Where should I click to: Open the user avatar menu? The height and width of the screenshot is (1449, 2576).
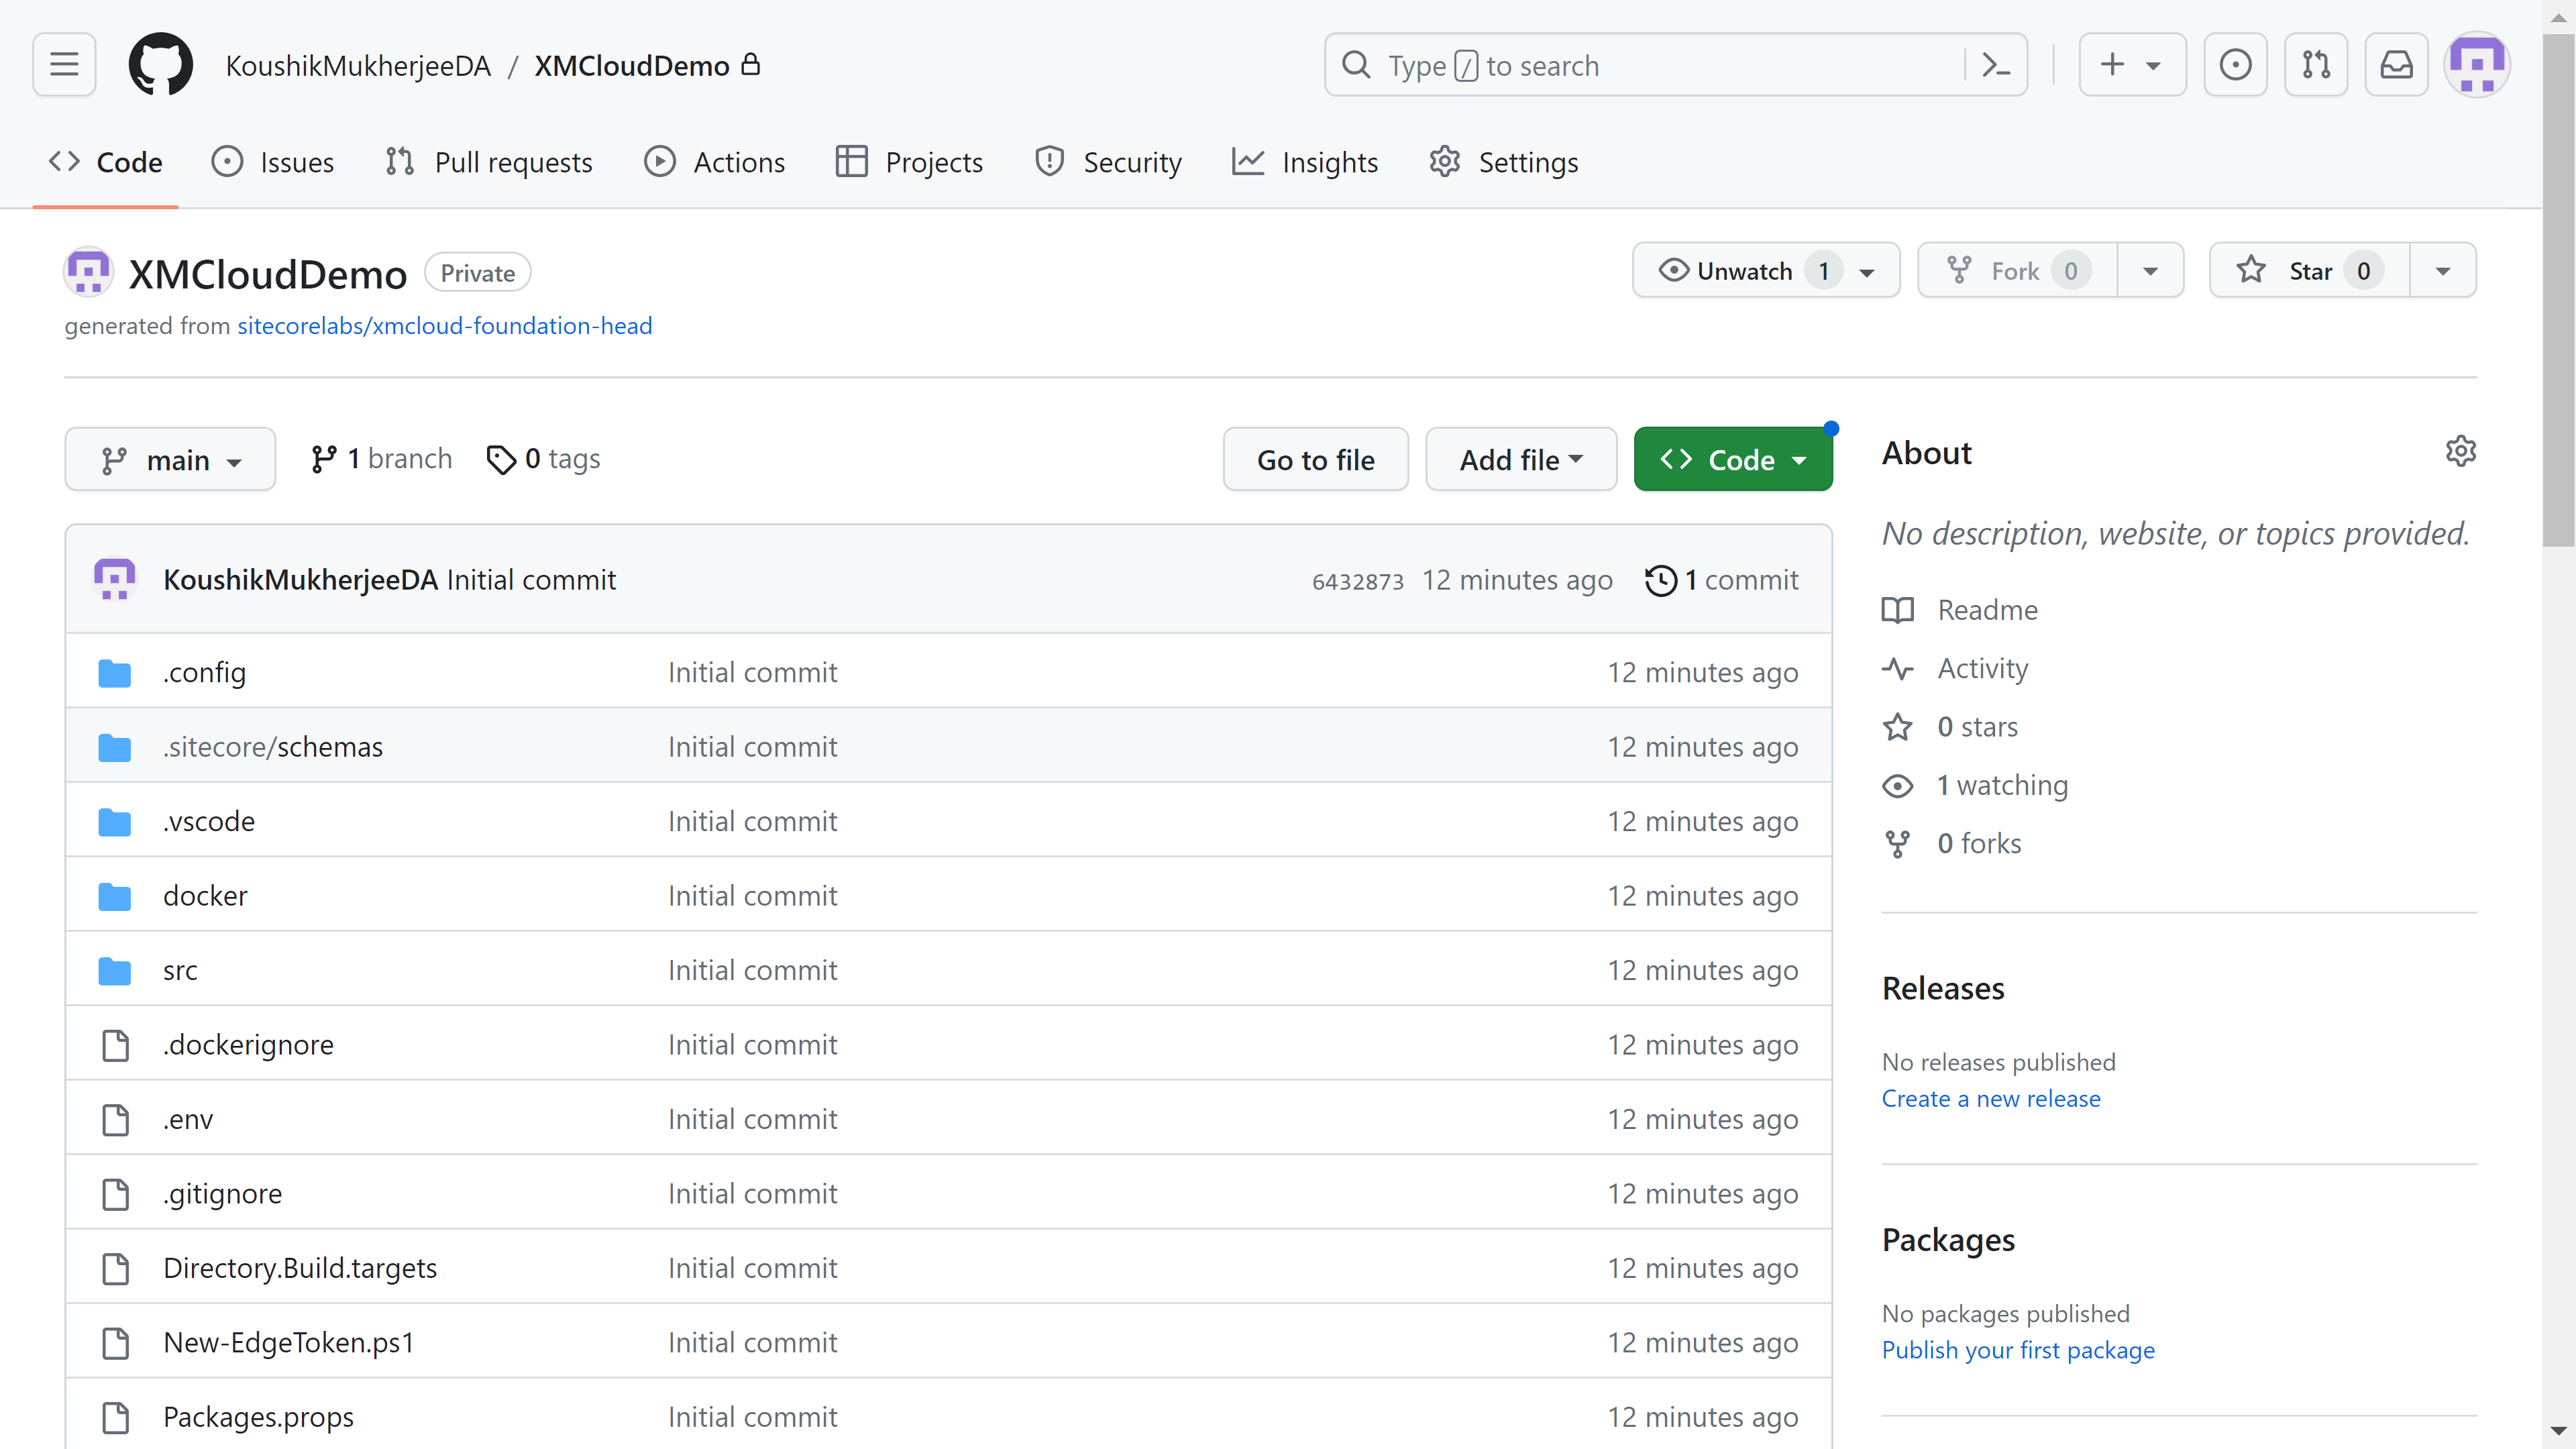tap(2477, 65)
